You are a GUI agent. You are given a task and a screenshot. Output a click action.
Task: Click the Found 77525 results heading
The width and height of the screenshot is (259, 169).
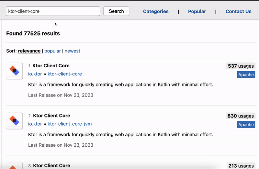[33, 33]
